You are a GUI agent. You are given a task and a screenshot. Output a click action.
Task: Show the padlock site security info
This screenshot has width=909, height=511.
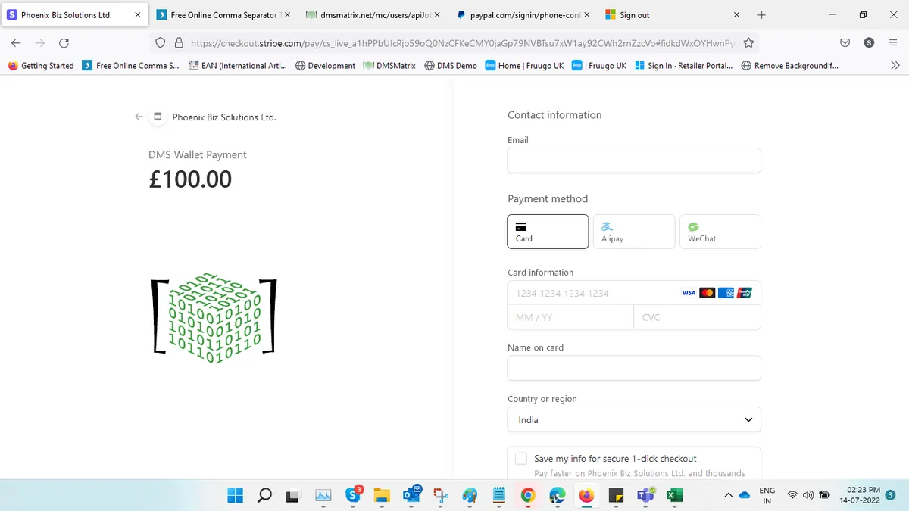[x=179, y=43]
